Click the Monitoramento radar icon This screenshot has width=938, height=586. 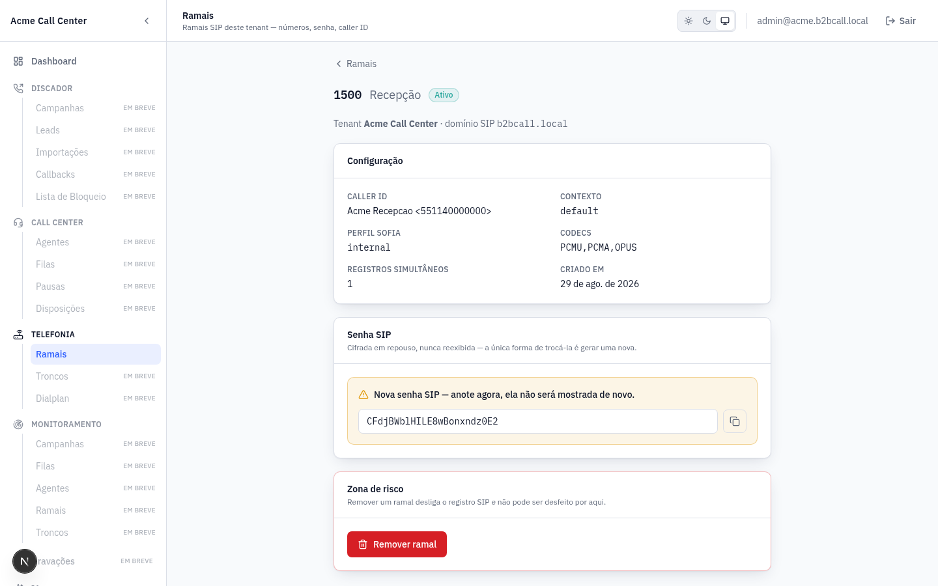tap(18, 425)
